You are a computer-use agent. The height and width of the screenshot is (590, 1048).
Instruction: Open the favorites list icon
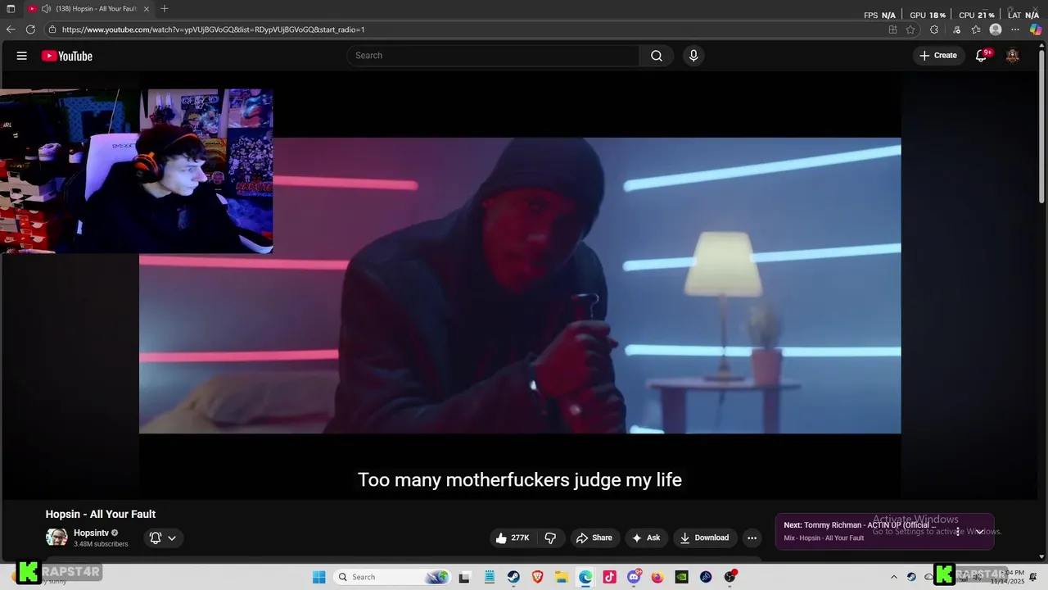[976, 29]
